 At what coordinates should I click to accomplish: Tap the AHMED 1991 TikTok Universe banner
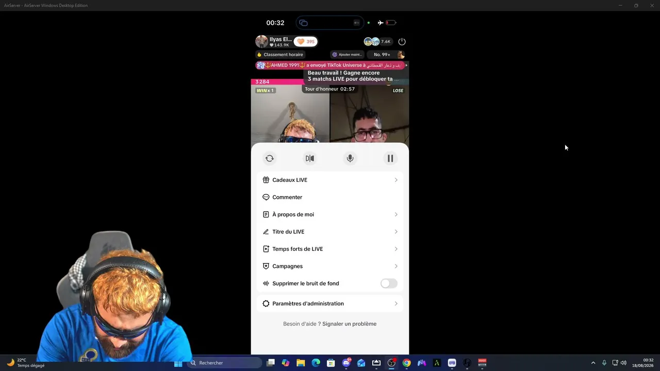click(x=331, y=65)
